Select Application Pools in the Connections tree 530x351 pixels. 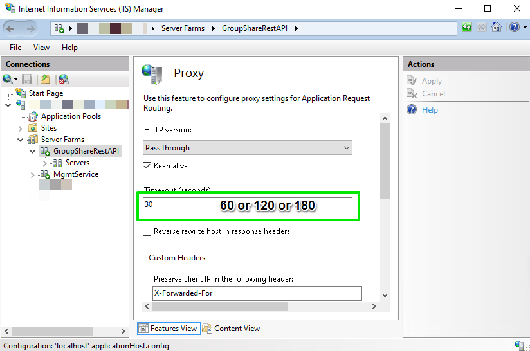click(71, 116)
